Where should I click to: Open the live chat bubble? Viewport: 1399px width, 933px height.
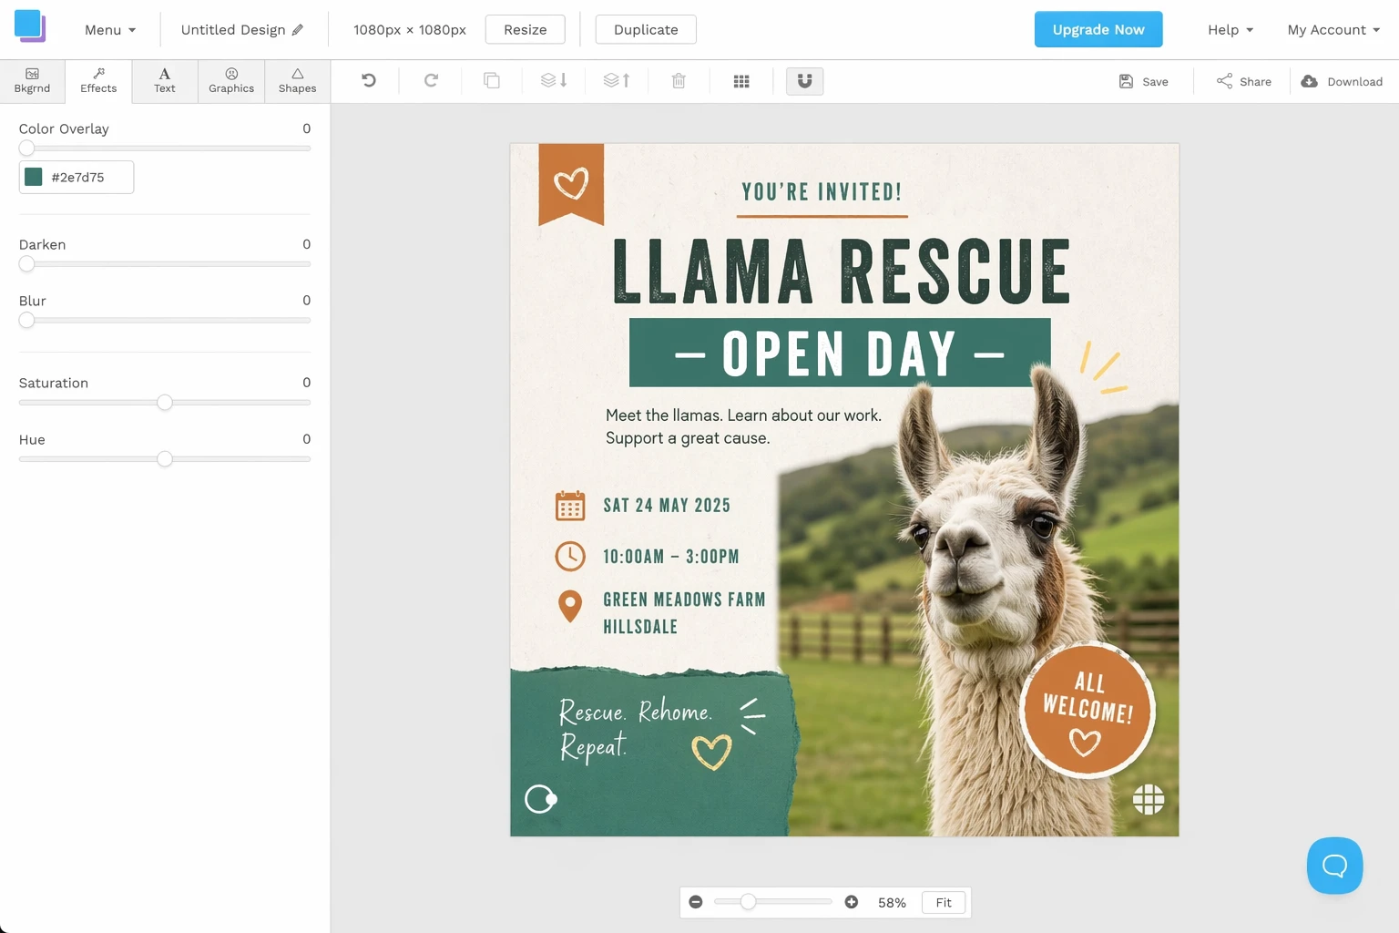[1334, 866]
